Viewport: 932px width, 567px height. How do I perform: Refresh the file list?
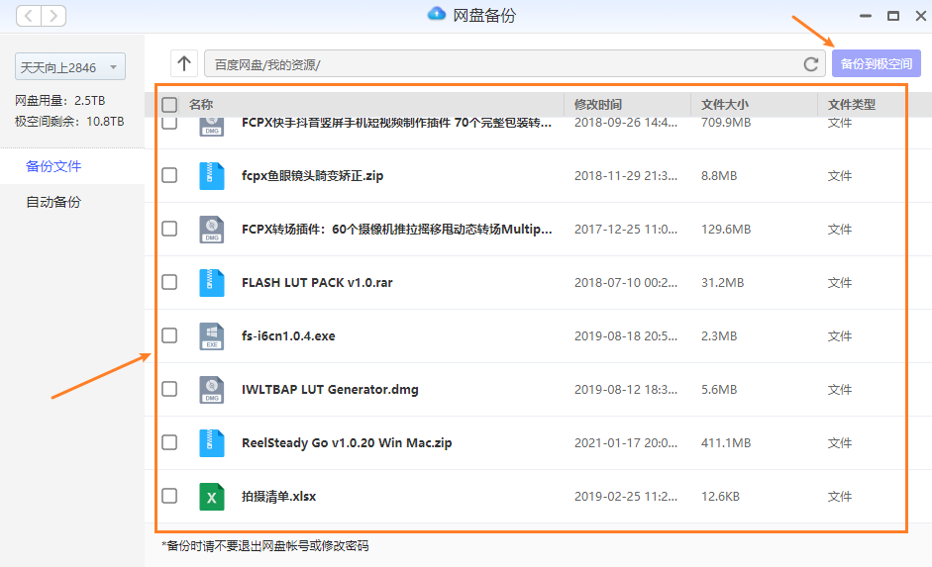click(810, 64)
